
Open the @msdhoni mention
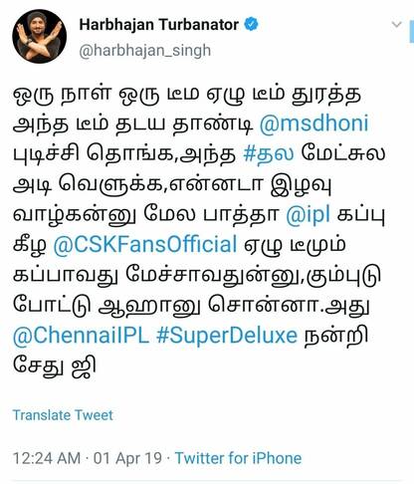click(313, 123)
